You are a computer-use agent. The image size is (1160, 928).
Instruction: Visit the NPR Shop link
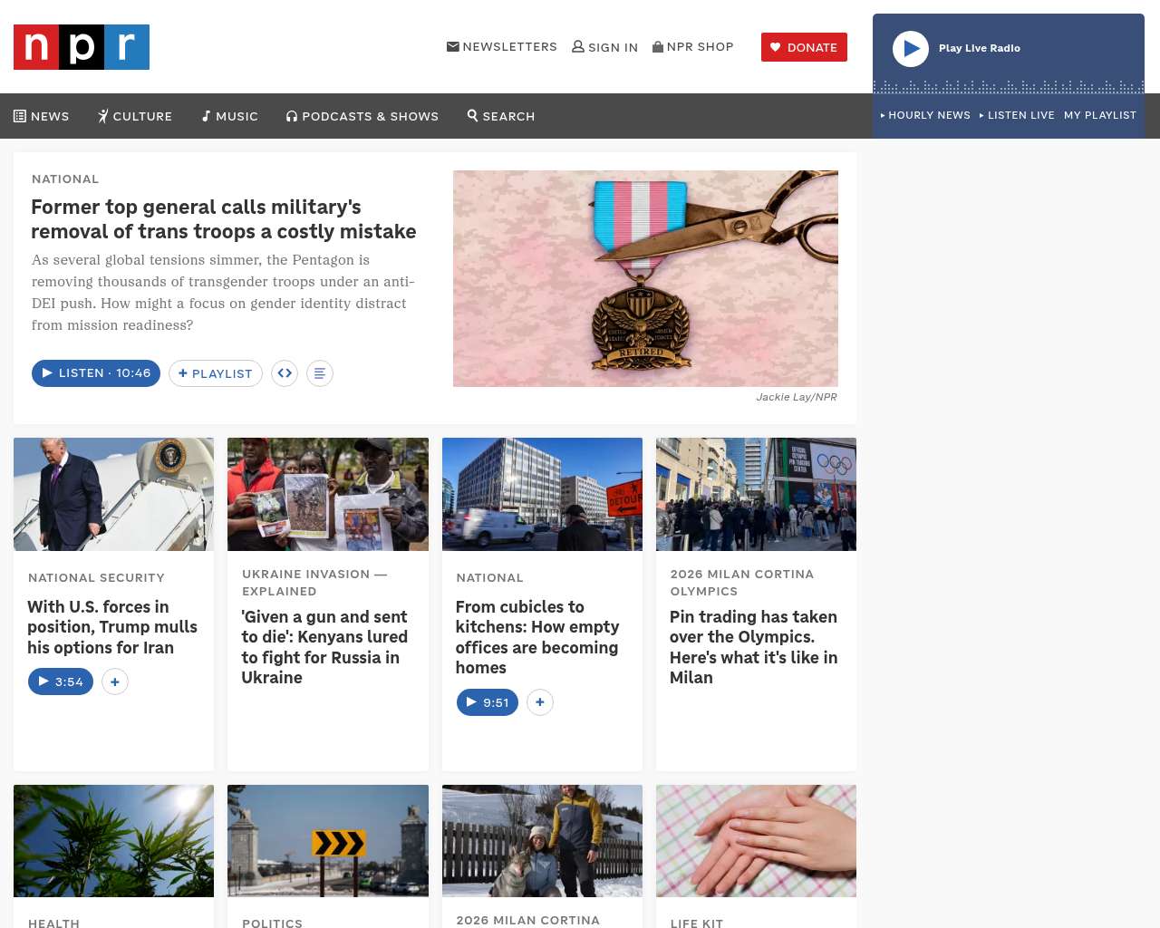pos(693,46)
